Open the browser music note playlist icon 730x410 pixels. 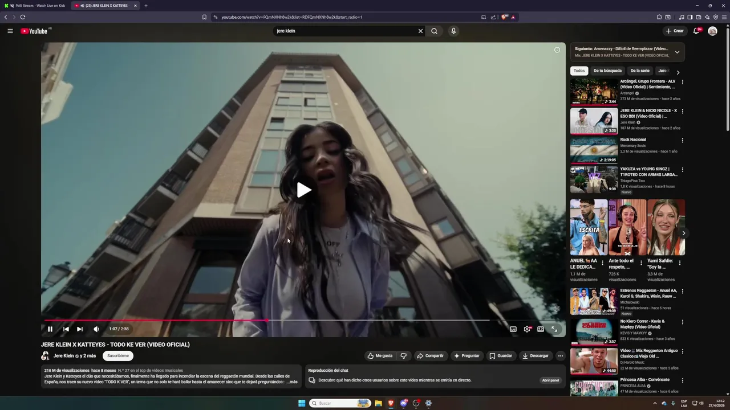click(682, 17)
